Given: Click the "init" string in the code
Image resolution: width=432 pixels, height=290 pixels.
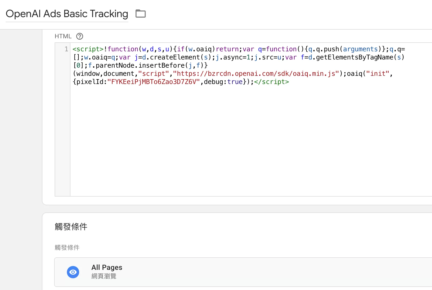Looking at the screenshot, I should tap(378, 74).
